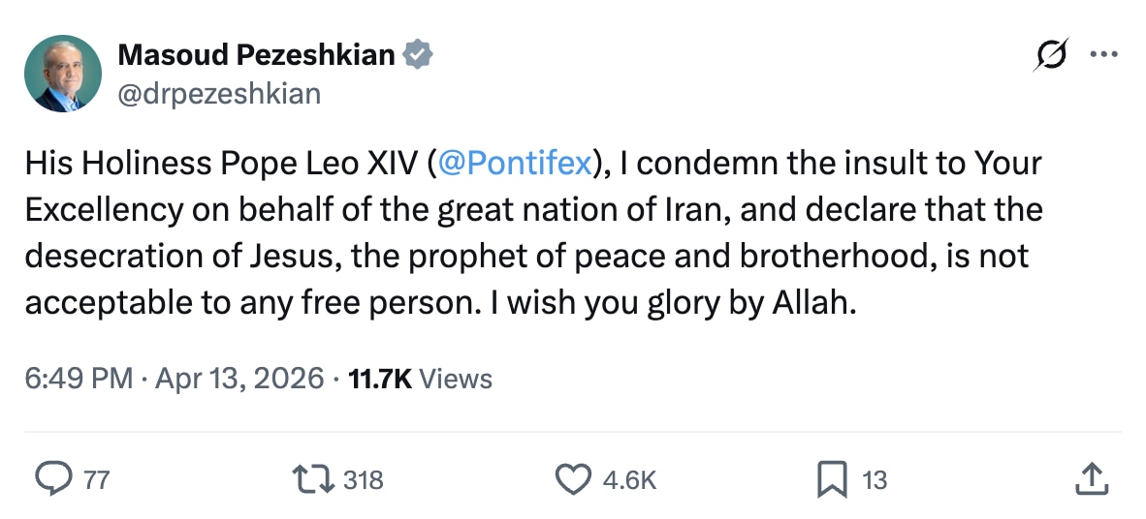Open the @drpezeshkian handle link

219,92
